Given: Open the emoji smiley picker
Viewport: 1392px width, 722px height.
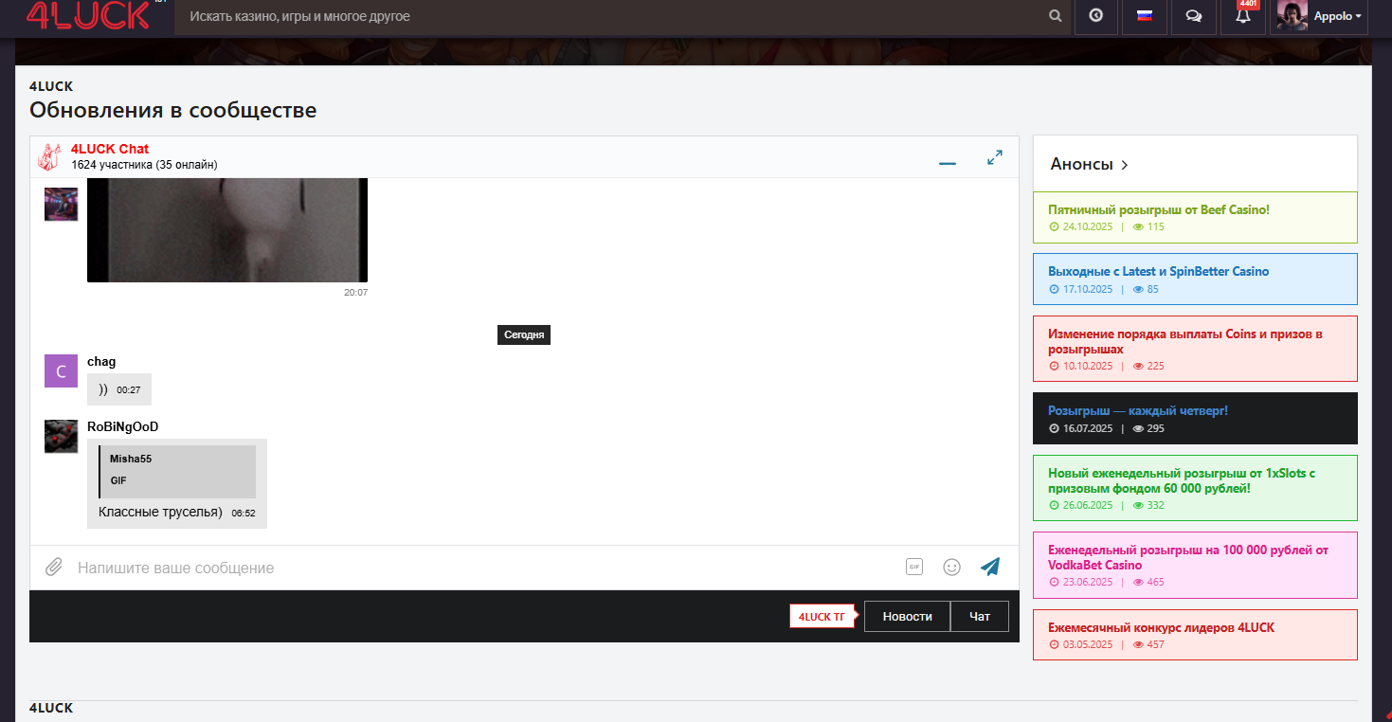Looking at the screenshot, I should pos(951,567).
